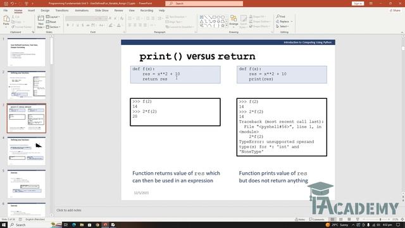Open Replace dropdown arrow
The image size is (405, 228).
pyautogui.click(x=292, y=22)
